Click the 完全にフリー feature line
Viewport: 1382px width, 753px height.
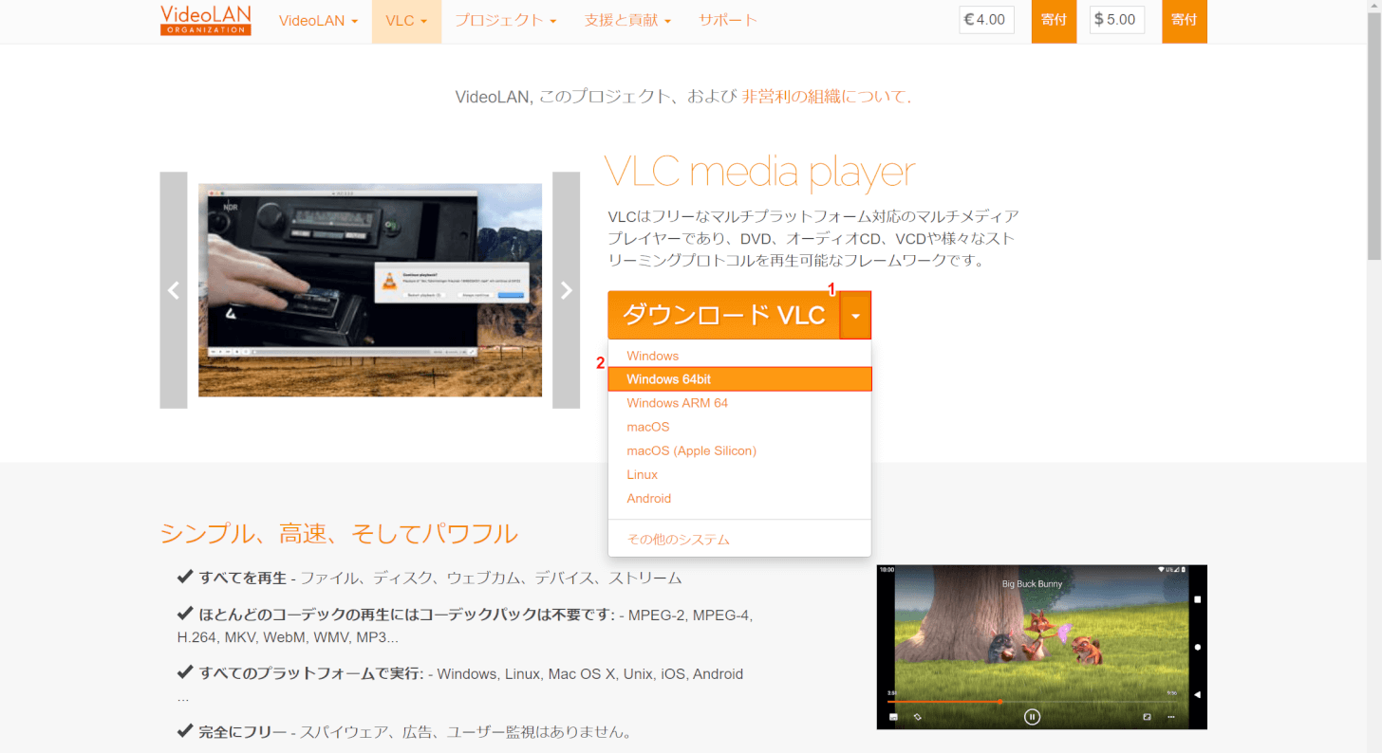[x=404, y=732]
